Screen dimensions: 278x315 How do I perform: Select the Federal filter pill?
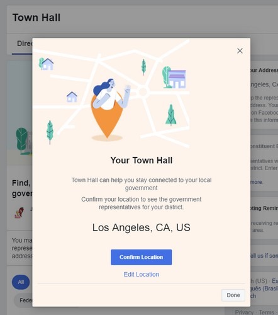click(x=23, y=301)
